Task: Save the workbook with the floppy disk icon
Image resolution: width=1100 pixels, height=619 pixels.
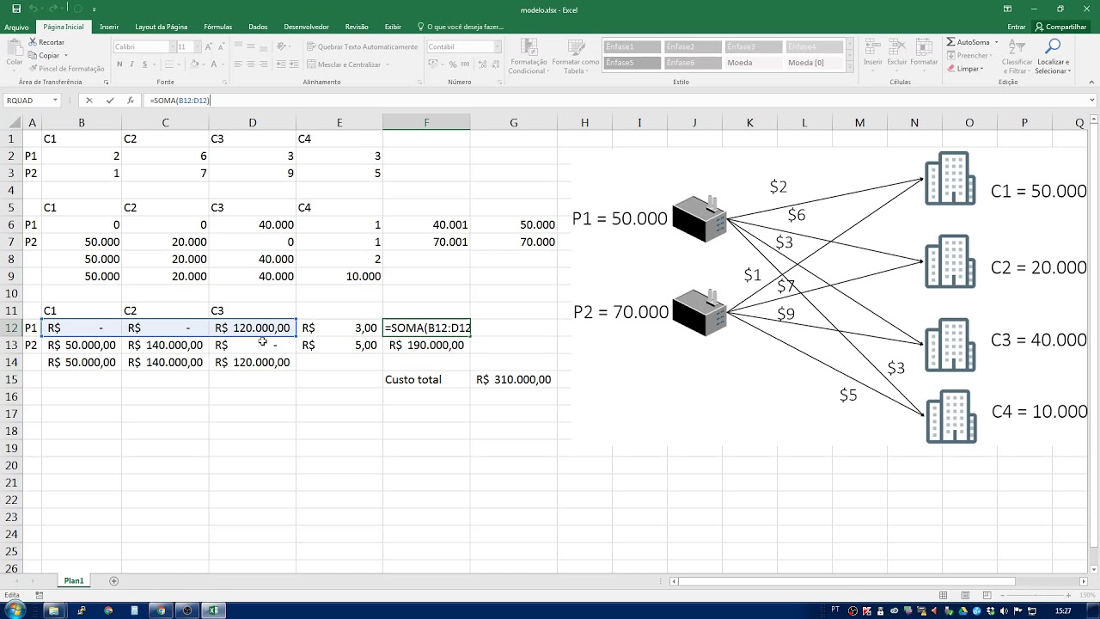Action: pos(16,9)
